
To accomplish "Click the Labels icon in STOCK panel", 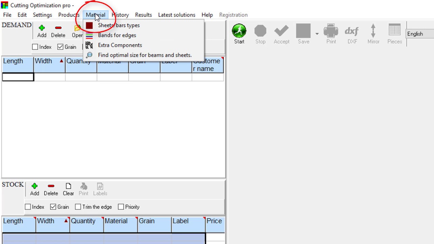I will pyautogui.click(x=100, y=186).
